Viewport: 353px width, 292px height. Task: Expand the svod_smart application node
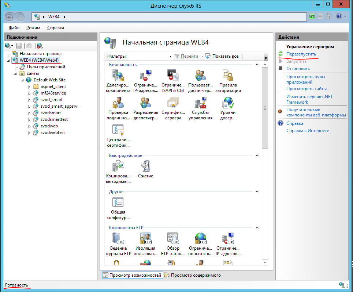click(x=29, y=100)
